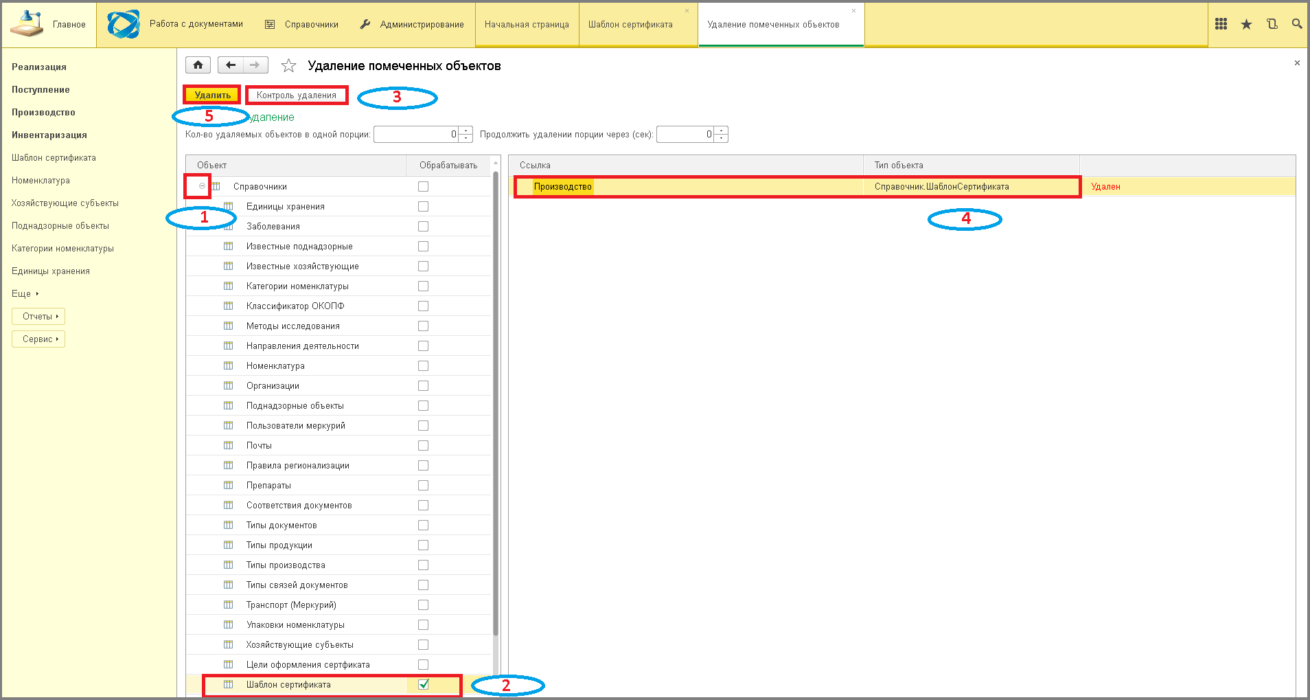Click the Контроль удаления button
1310x700 pixels.
pyautogui.click(x=297, y=95)
